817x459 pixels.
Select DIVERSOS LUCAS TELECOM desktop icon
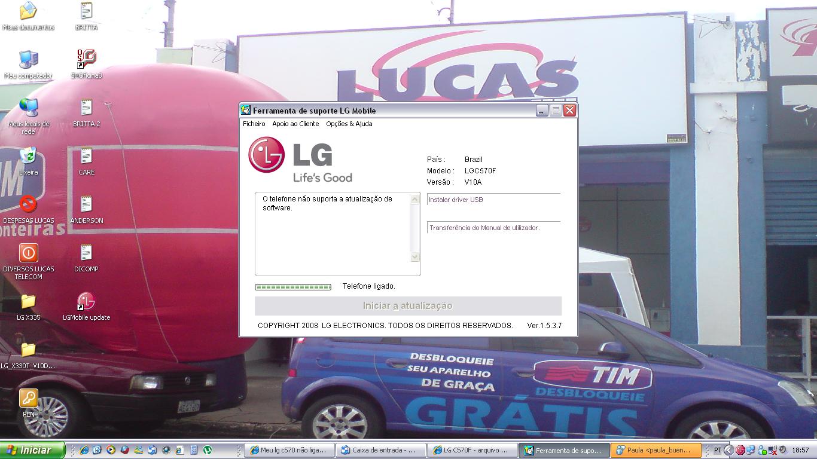click(x=28, y=262)
